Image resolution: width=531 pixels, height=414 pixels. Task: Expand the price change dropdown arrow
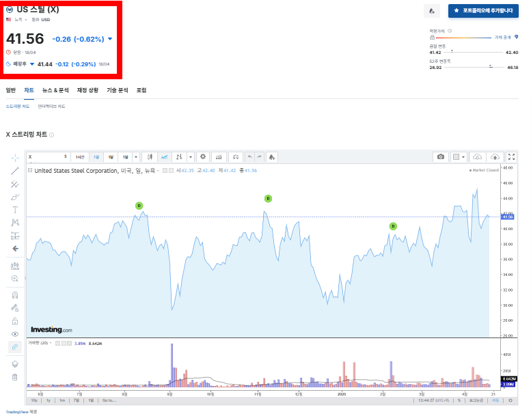coord(110,39)
